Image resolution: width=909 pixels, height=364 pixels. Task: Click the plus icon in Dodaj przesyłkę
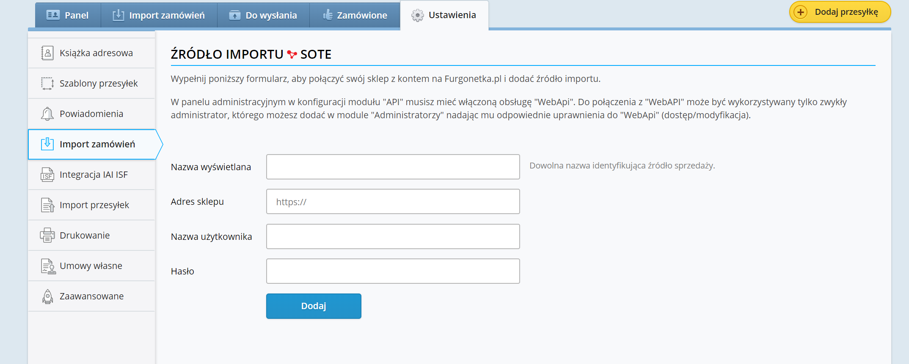[801, 12]
